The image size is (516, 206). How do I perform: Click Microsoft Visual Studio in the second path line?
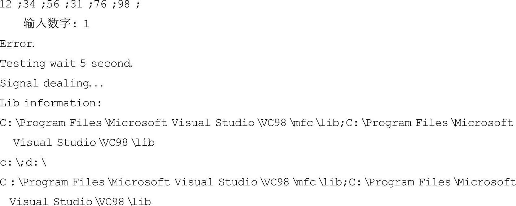coord(184,182)
